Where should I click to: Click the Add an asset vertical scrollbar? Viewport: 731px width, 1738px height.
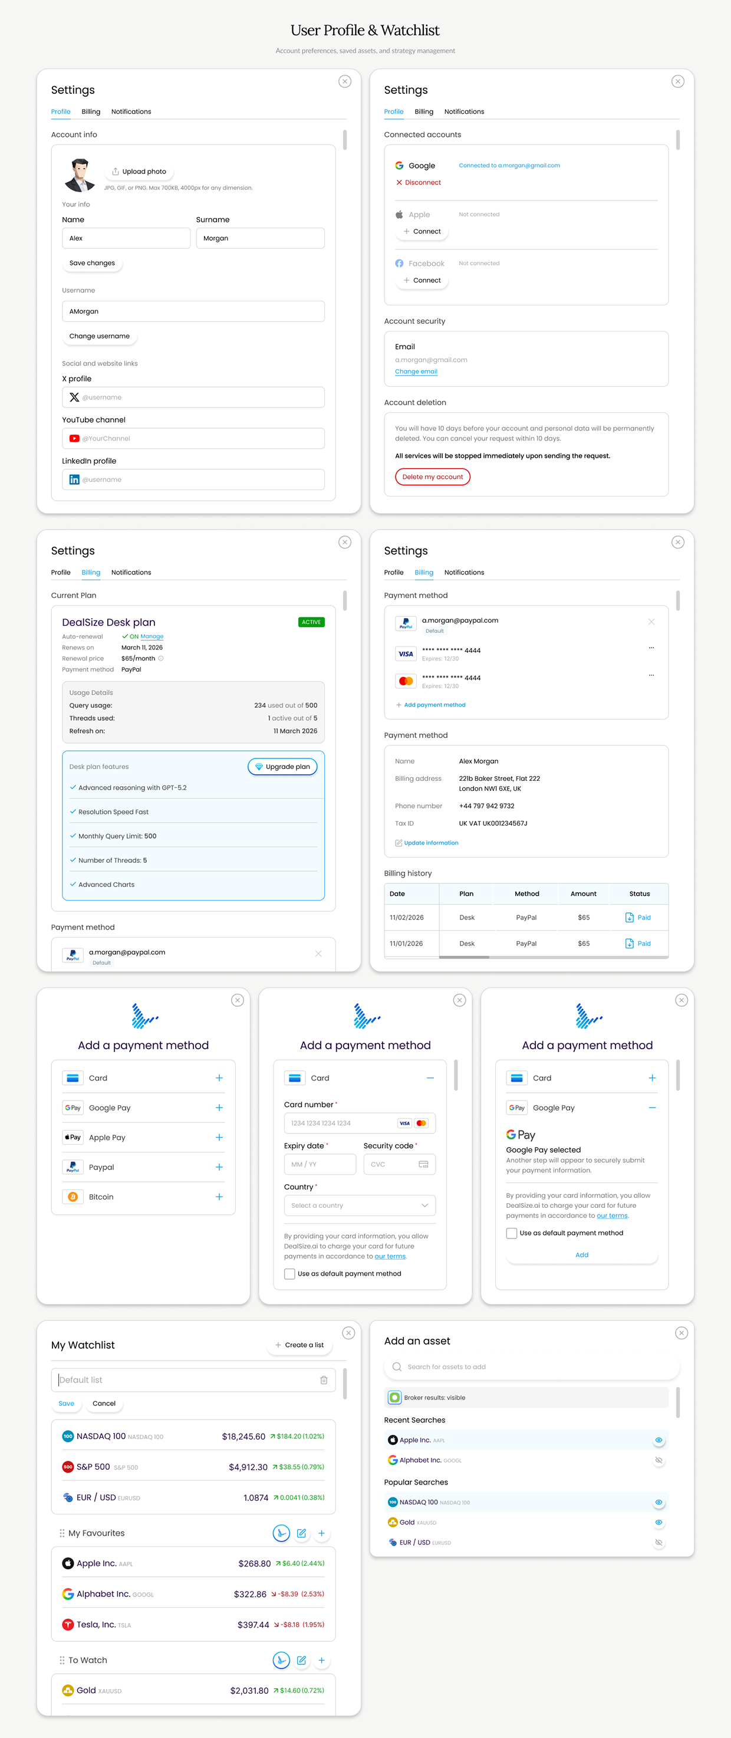678,1402
